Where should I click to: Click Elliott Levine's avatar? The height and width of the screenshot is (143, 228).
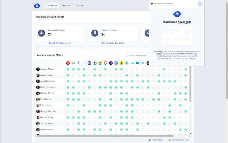pyautogui.click(x=38, y=105)
